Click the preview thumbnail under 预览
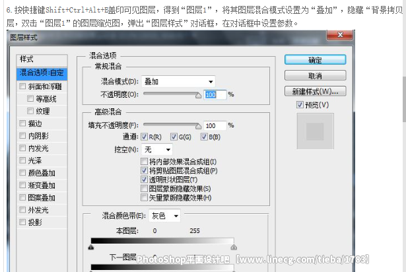 (315, 131)
